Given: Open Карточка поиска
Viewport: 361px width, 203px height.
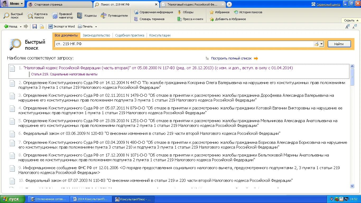Looking at the screenshot, I should coord(37,16).
